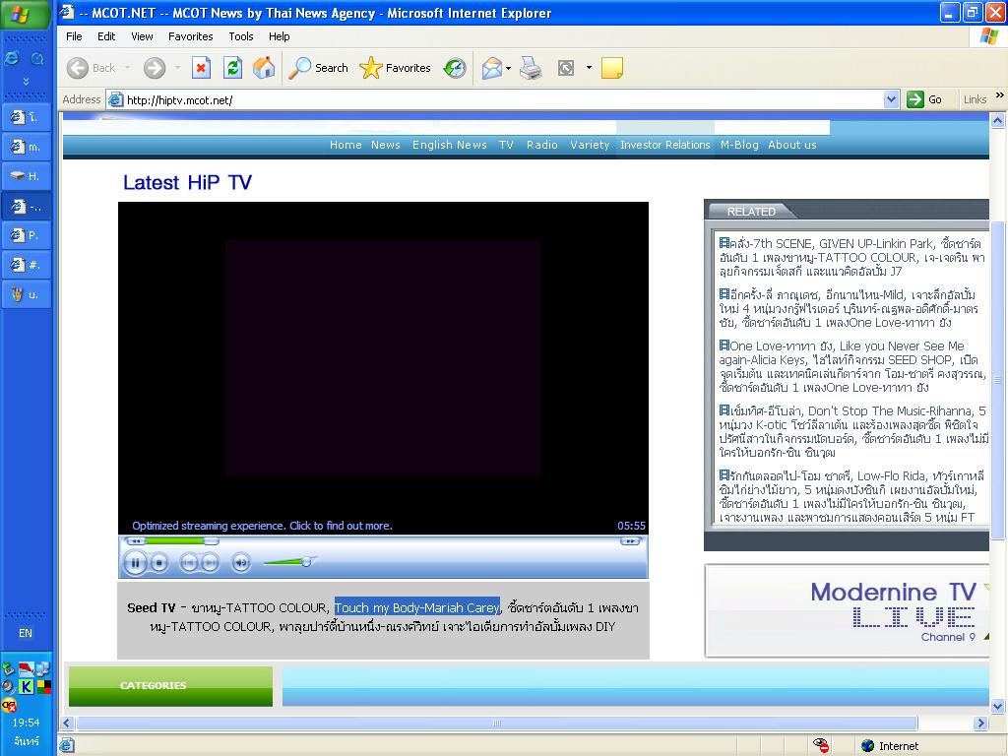
Task: Open the Help menu
Action: [279, 36]
